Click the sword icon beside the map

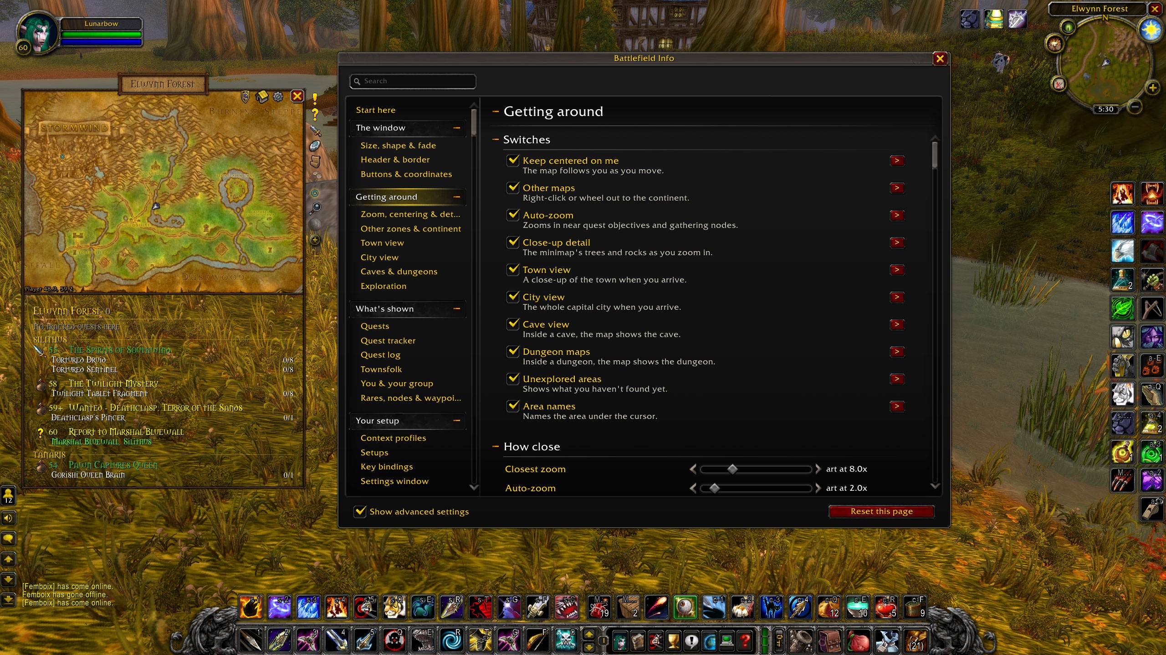[315, 131]
